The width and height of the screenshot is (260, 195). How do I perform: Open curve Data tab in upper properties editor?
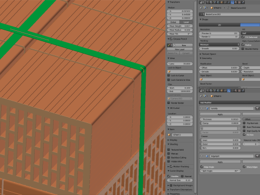click(232, 2)
